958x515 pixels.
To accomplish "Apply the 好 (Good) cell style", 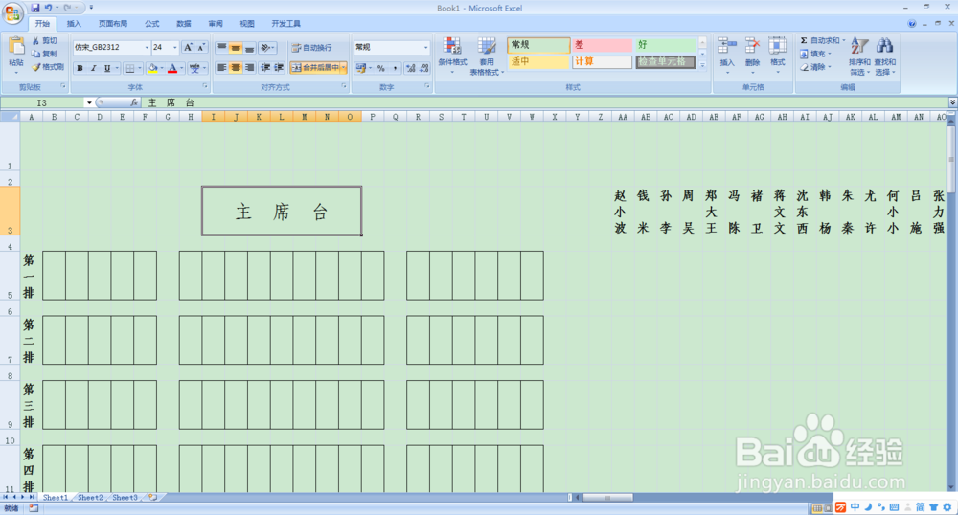I will pyautogui.click(x=666, y=45).
